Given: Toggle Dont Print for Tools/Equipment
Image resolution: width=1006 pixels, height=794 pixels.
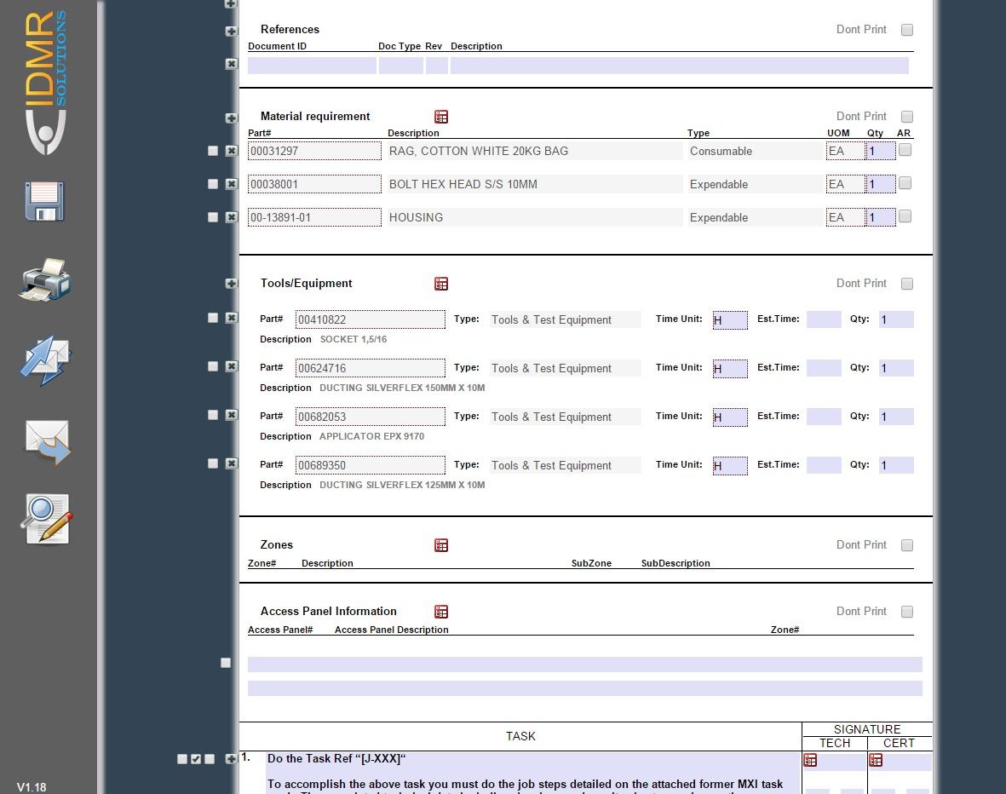Looking at the screenshot, I should tap(906, 284).
